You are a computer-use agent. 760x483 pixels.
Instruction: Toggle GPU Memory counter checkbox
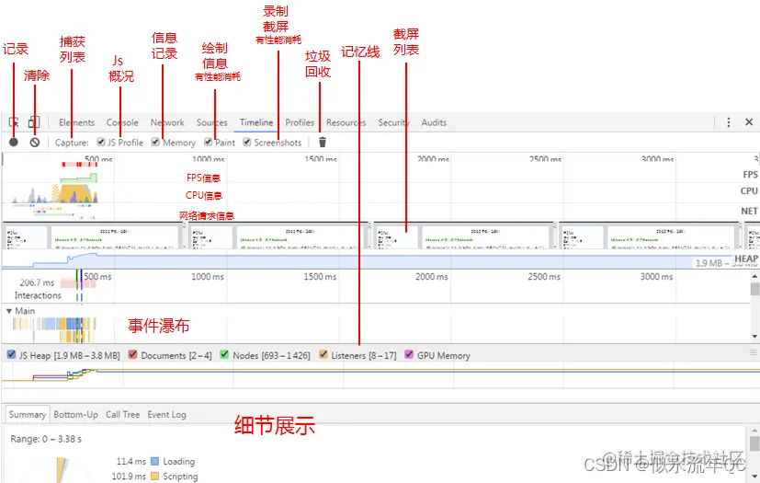tap(409, 354)
